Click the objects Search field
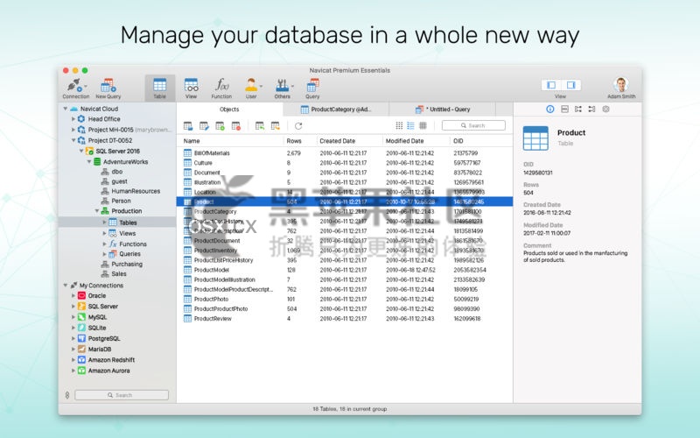The height and width of the screenshot is (438, 700). (x=473, y=125)
